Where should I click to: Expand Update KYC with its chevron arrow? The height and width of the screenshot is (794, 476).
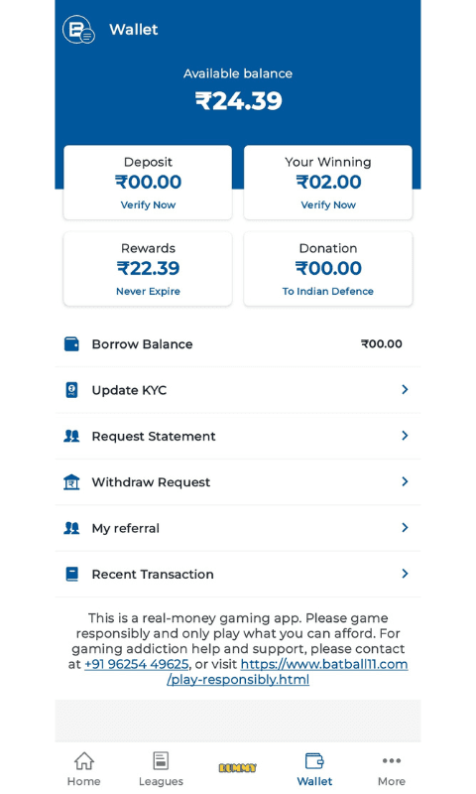point(405,389)
